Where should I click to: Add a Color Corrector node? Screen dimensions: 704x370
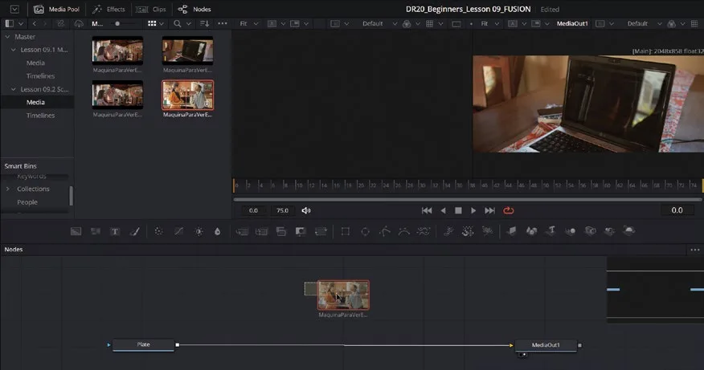[158, 231]
